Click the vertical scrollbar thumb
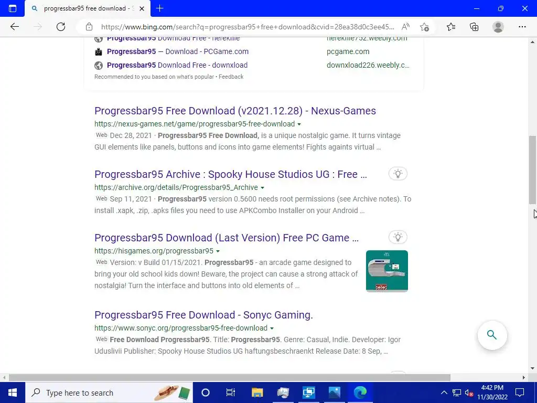The image size is (537, 403). pyautogui.click(x=532, y=169)
